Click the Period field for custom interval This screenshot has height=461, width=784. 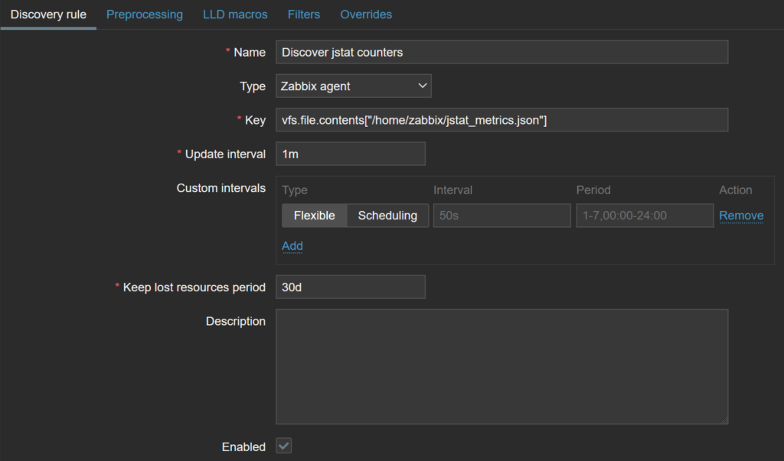(644, 216)
